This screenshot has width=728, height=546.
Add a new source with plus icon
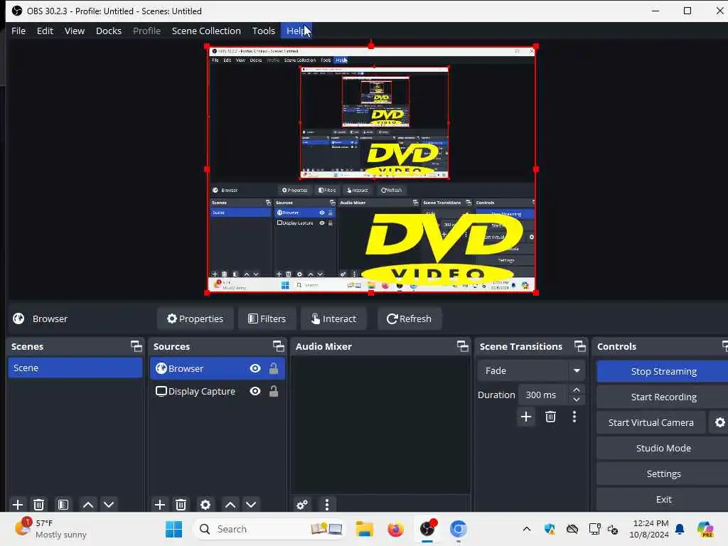click(x=160, y=504)
